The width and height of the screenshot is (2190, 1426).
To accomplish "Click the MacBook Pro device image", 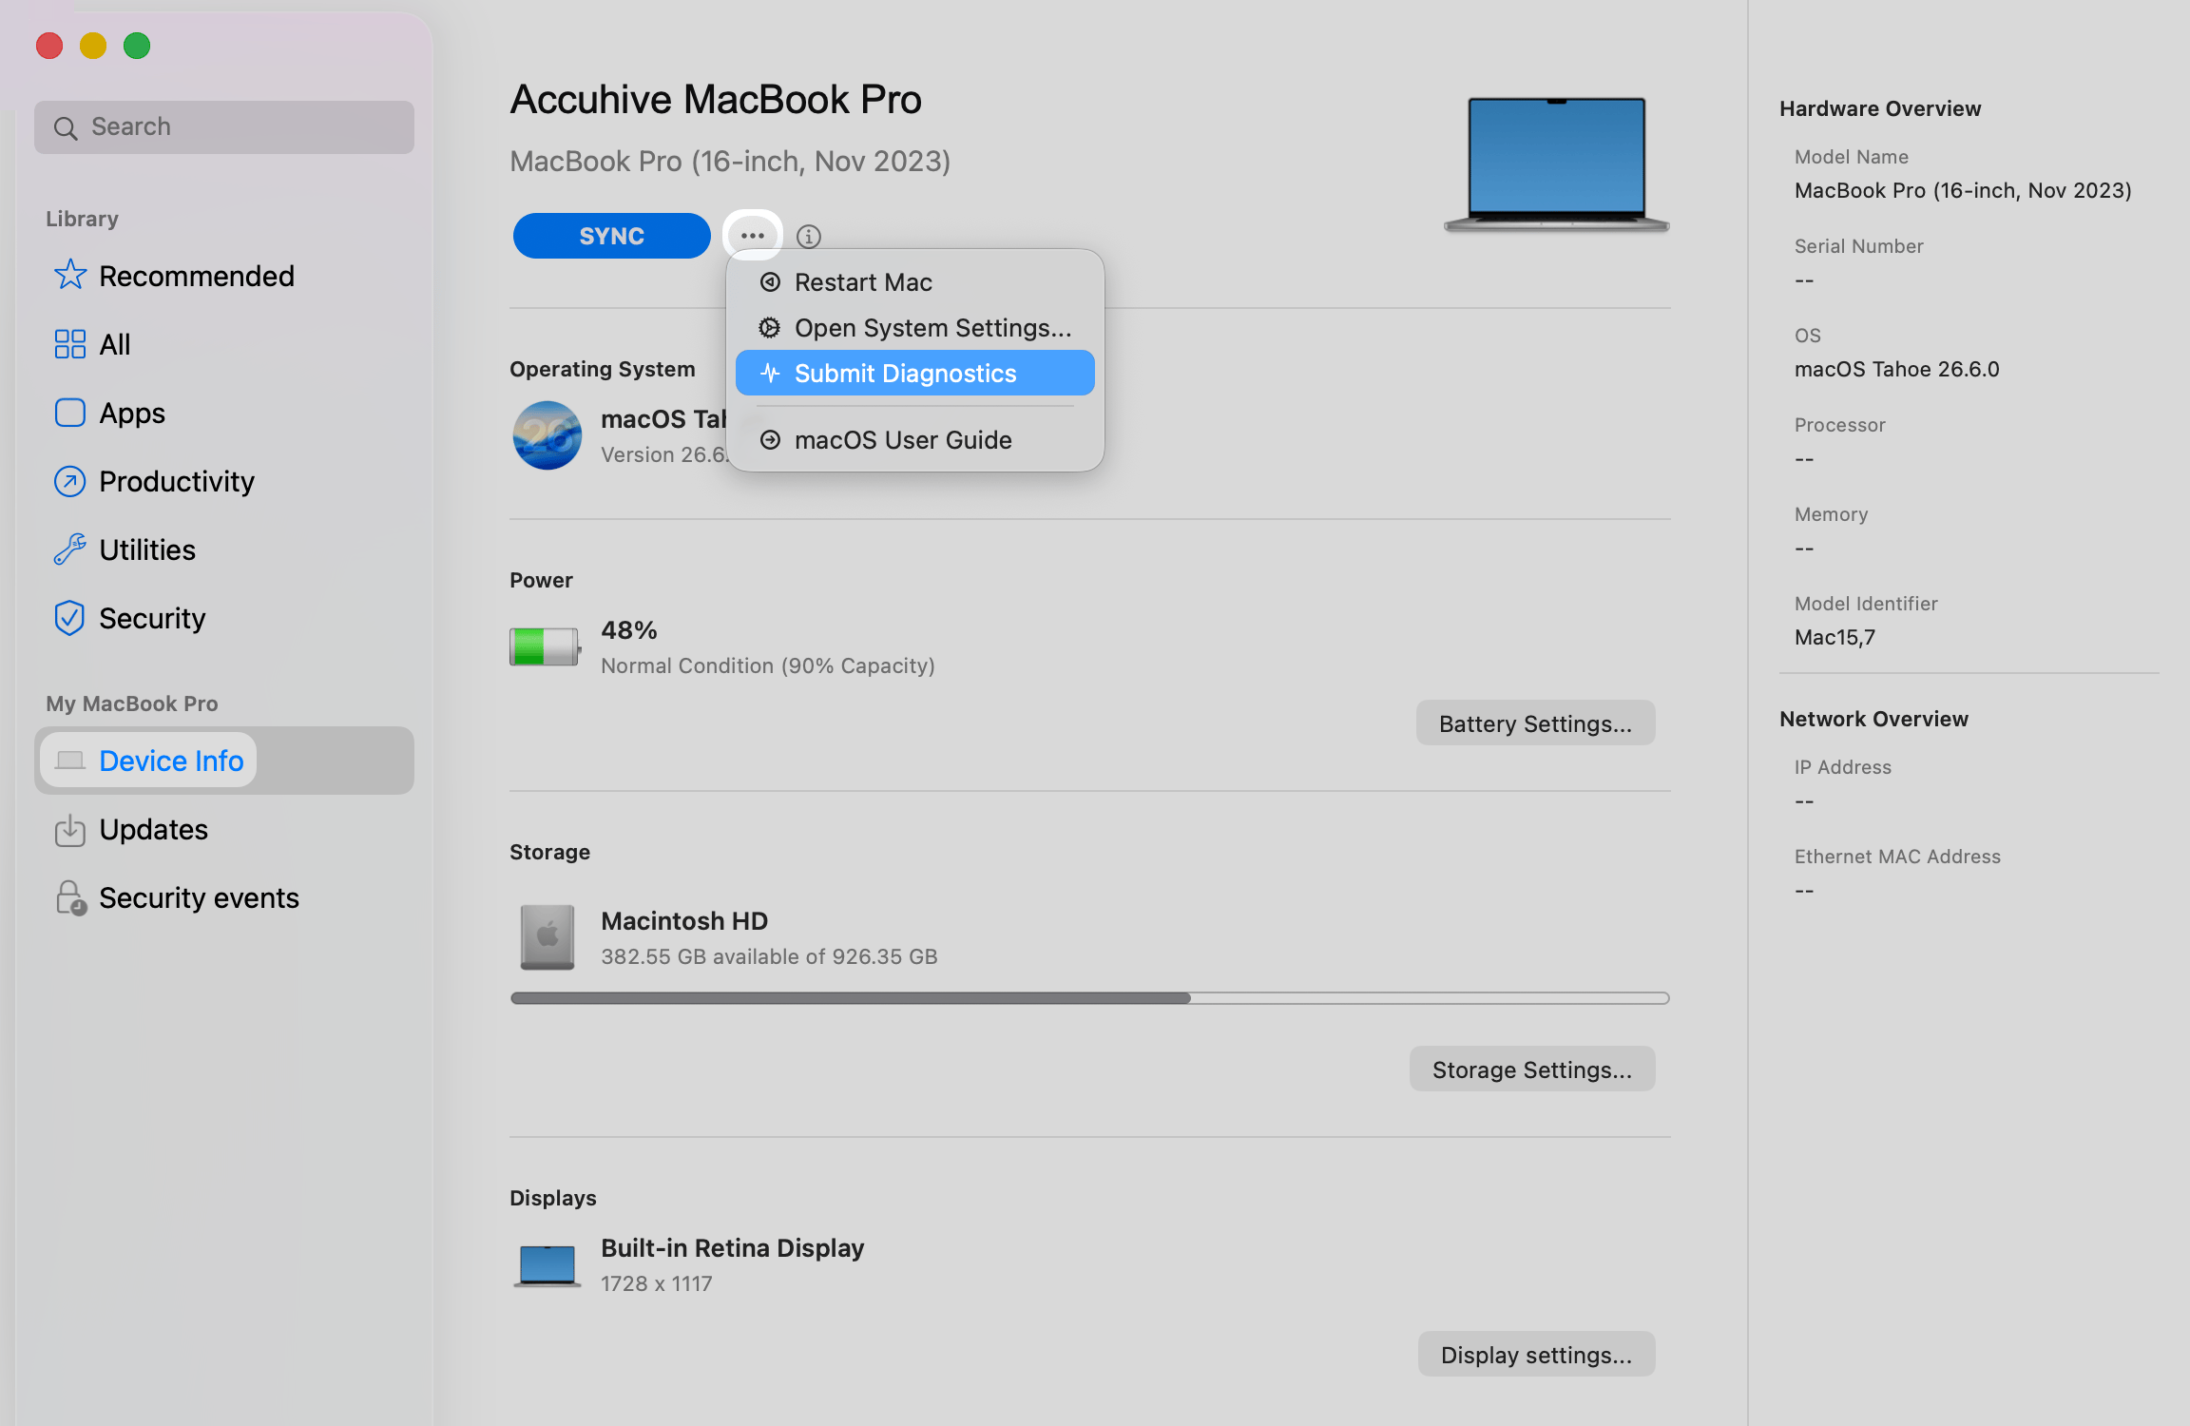I will 1556,164.
